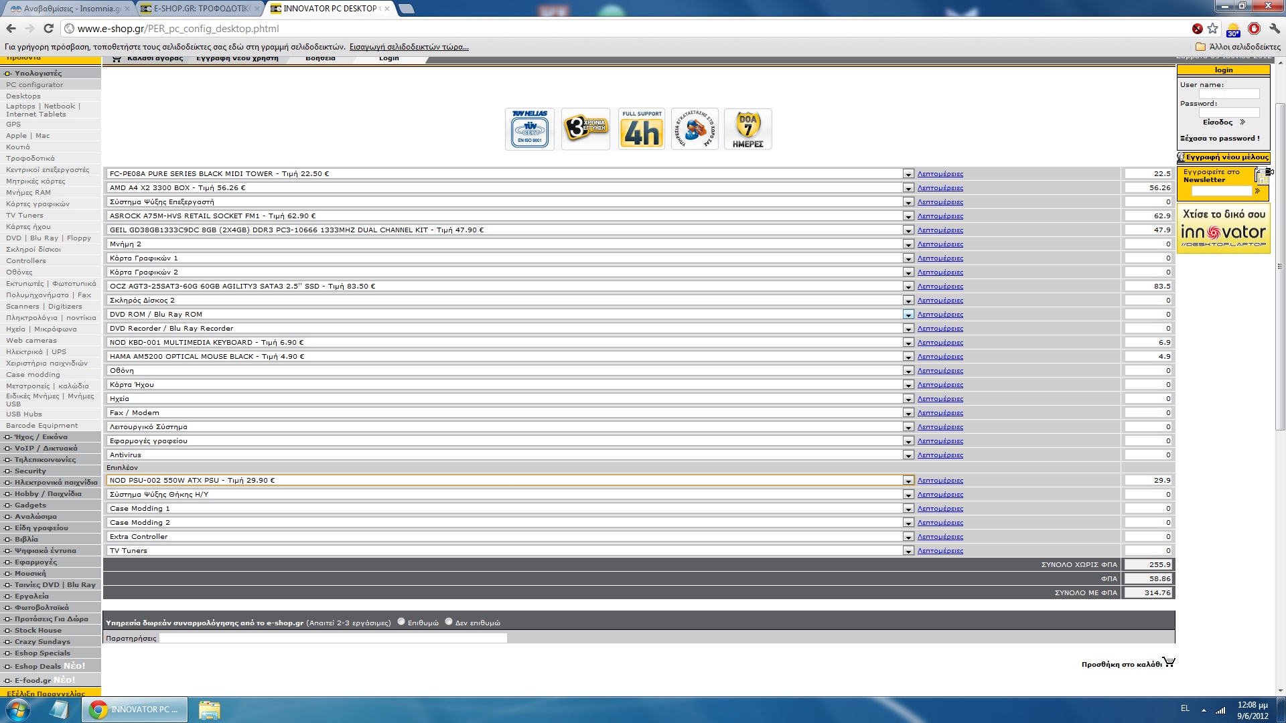This screenshot has height=723, width=1286.
Task: Show hidden tray icons arrow
Action: [1204, 710]
